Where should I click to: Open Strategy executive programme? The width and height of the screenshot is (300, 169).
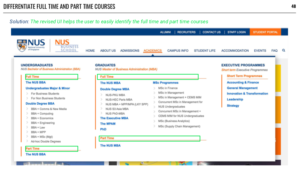pyautogui.click(x=233, y=105)
